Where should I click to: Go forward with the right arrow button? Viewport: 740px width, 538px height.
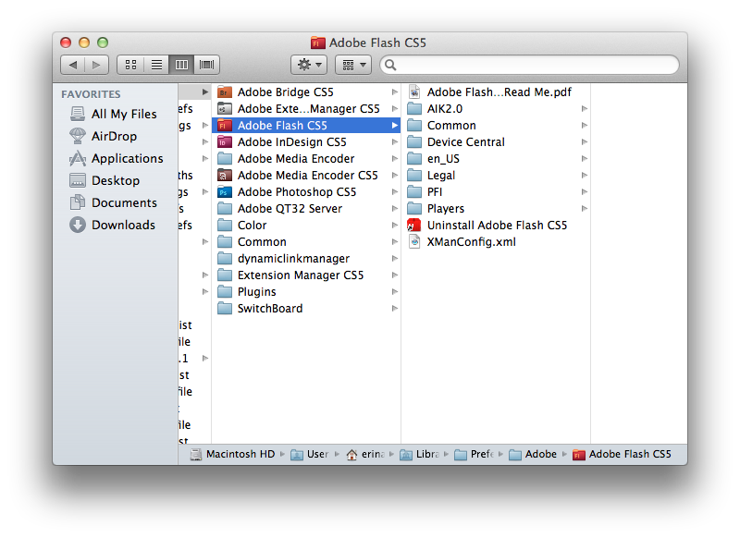(x=97, y=65)
